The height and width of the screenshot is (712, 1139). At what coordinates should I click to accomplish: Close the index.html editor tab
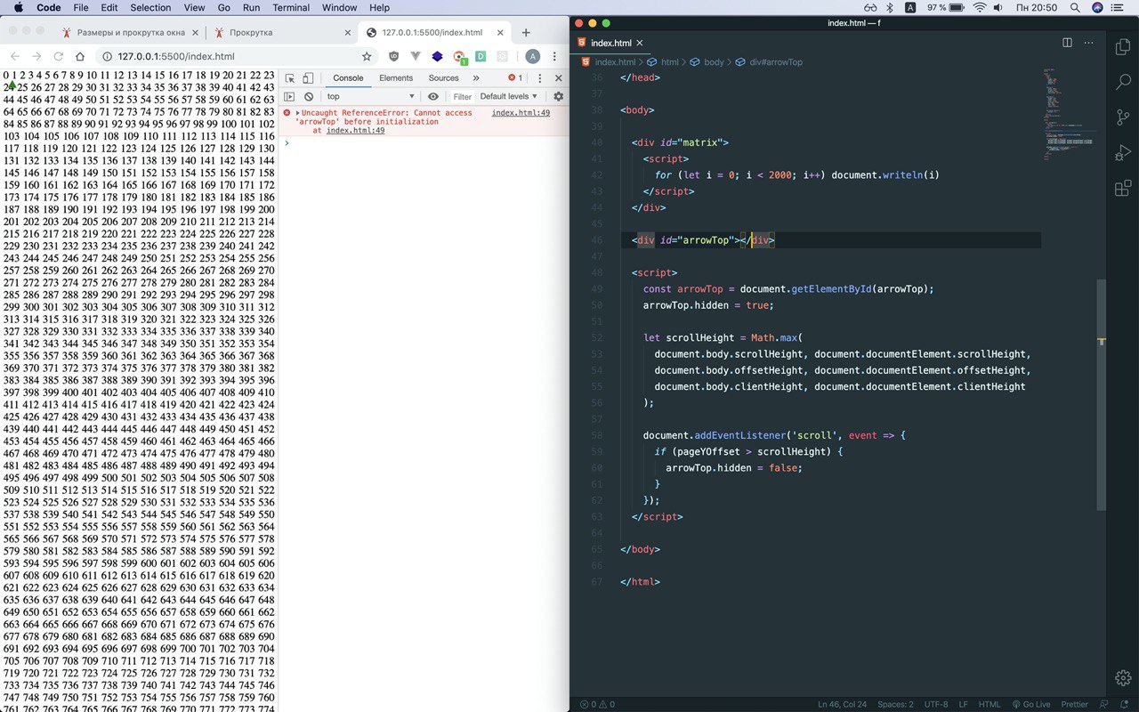(x=640, y=43)
